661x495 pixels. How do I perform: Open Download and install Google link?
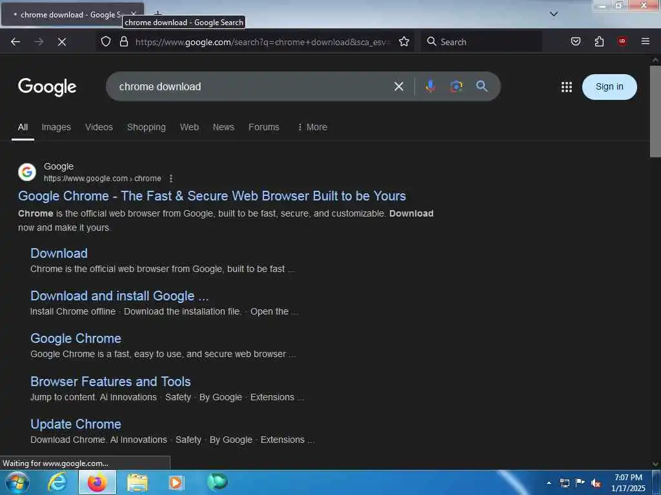[x=119, y=296]
